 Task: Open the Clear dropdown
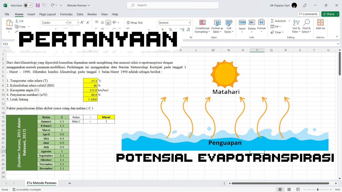(277, 32)
